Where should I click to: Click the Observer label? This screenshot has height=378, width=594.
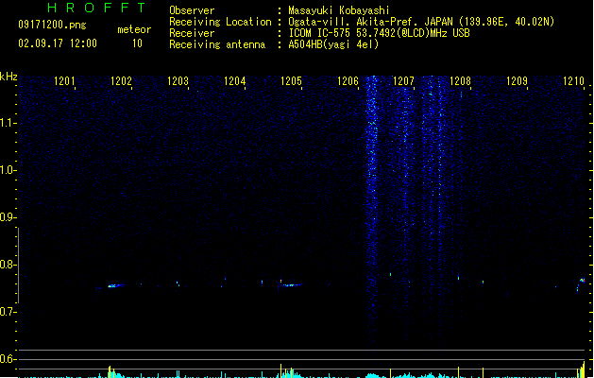(192, 10)
